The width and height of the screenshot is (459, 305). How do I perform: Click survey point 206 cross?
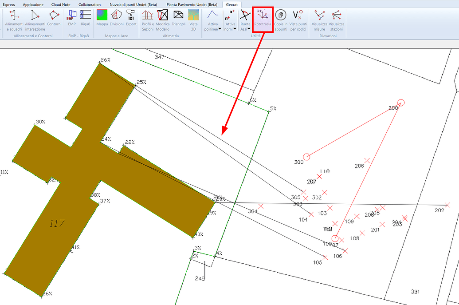pos(367,161)
